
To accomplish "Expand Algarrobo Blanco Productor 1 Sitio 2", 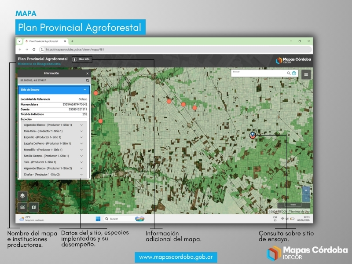I will [53, 169].
